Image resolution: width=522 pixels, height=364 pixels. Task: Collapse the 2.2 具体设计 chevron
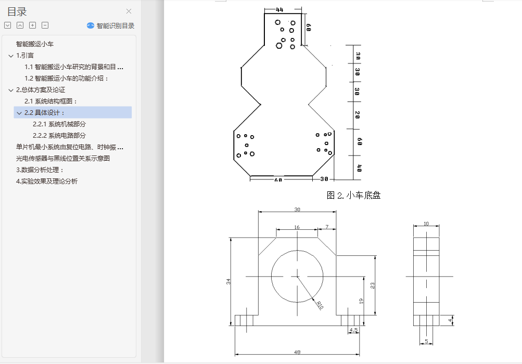coord(19,113)
